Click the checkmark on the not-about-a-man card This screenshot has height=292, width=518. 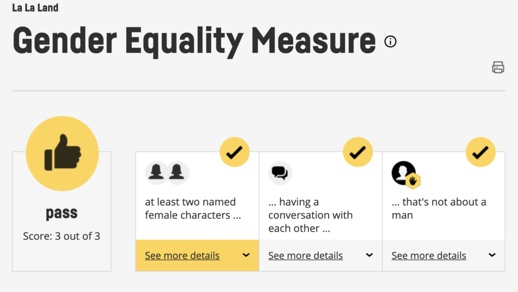point(481,152)
